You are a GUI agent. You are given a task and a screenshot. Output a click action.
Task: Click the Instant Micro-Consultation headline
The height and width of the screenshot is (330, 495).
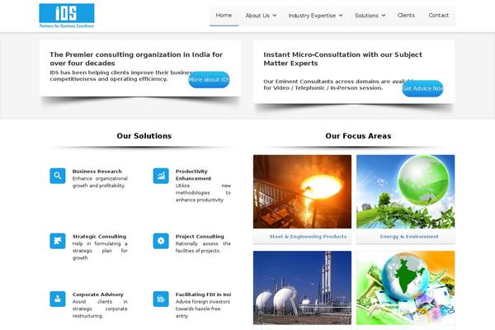pyautogui.click(x=343, y=59)
